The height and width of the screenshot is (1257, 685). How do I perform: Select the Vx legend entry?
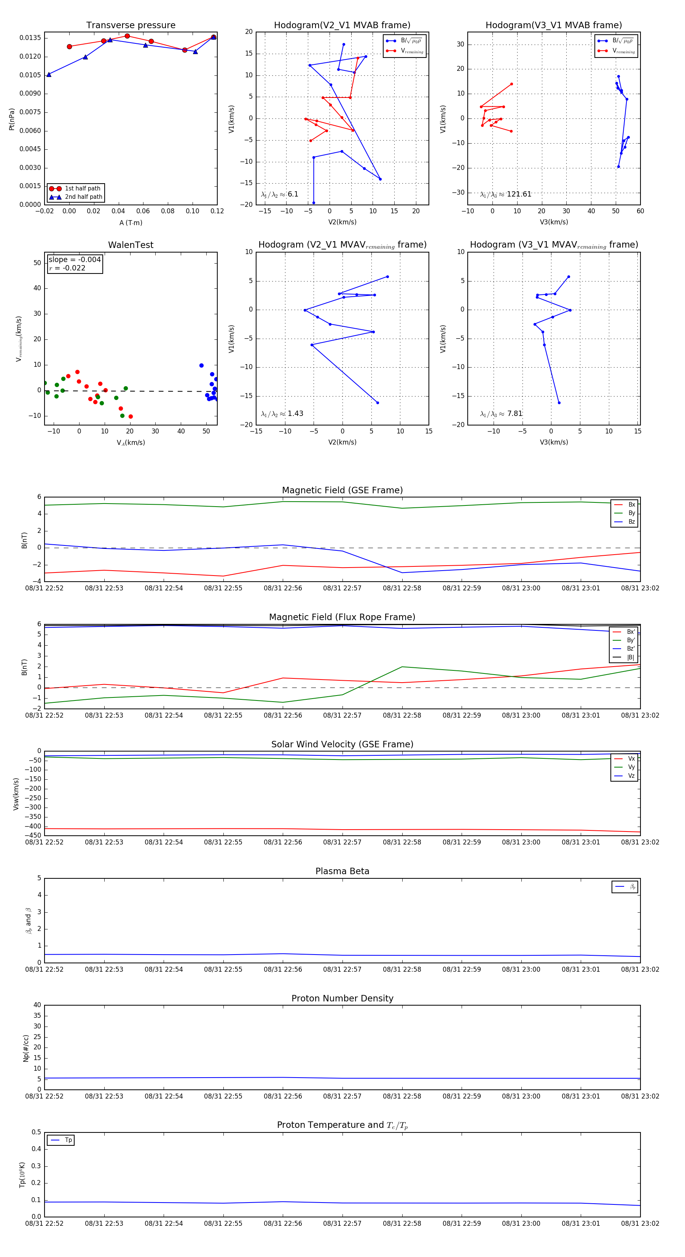[624, 759]
